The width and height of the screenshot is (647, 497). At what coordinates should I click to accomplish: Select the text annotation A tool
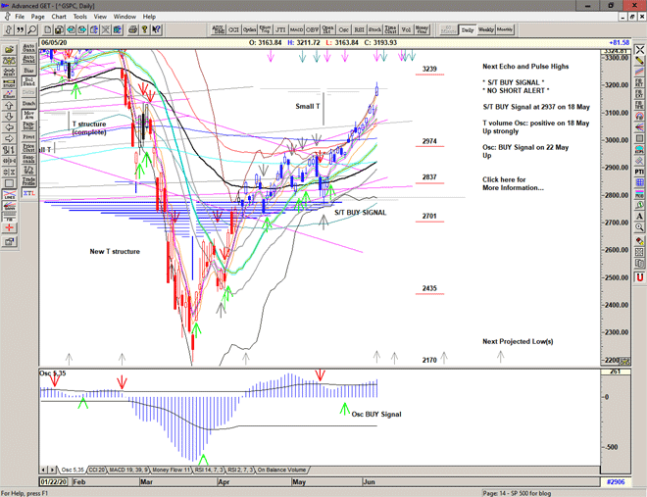(x=639, y=216)
